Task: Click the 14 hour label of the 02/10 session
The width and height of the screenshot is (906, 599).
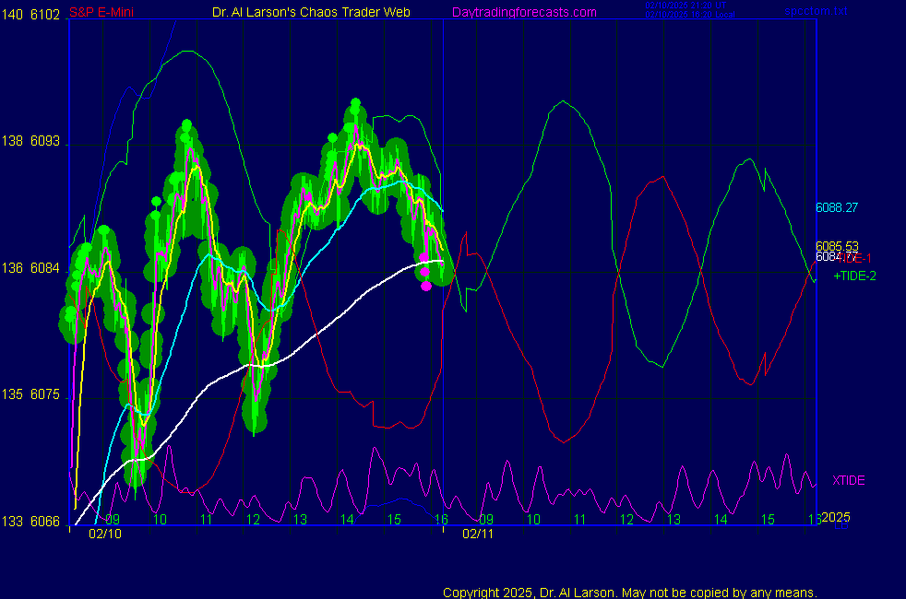Action: 347,520
